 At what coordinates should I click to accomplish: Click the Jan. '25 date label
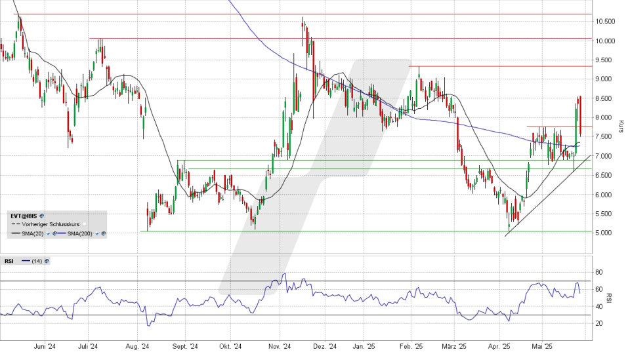pos(364,346)
